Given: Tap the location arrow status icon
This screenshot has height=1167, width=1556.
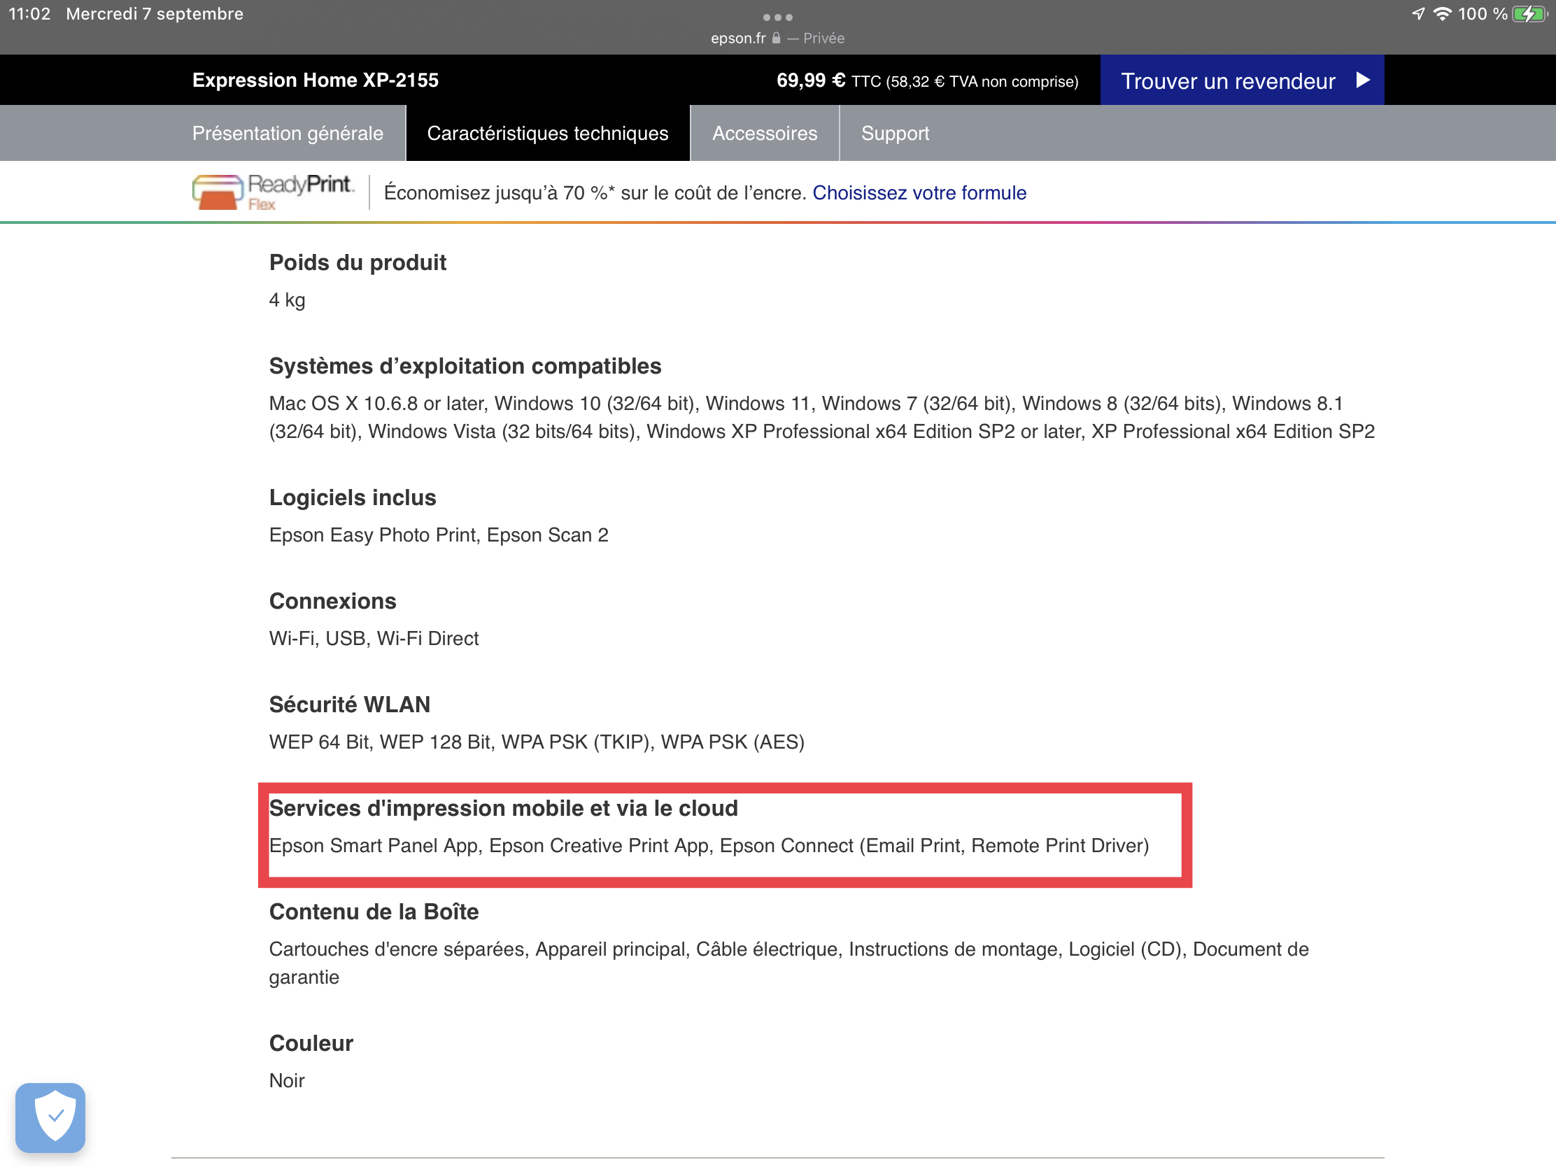Looking at the screenshot, I should click(x=1418, y=14).
